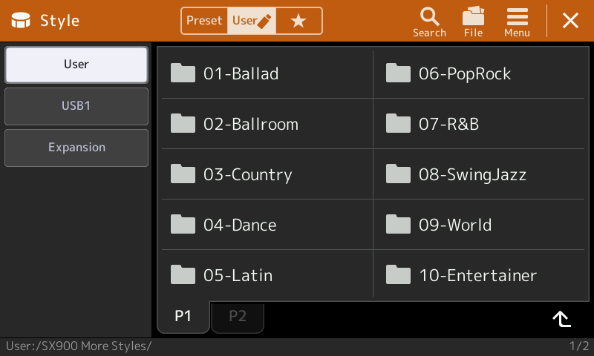Open the 01-Ballad folder icon

tap(183, 73)
